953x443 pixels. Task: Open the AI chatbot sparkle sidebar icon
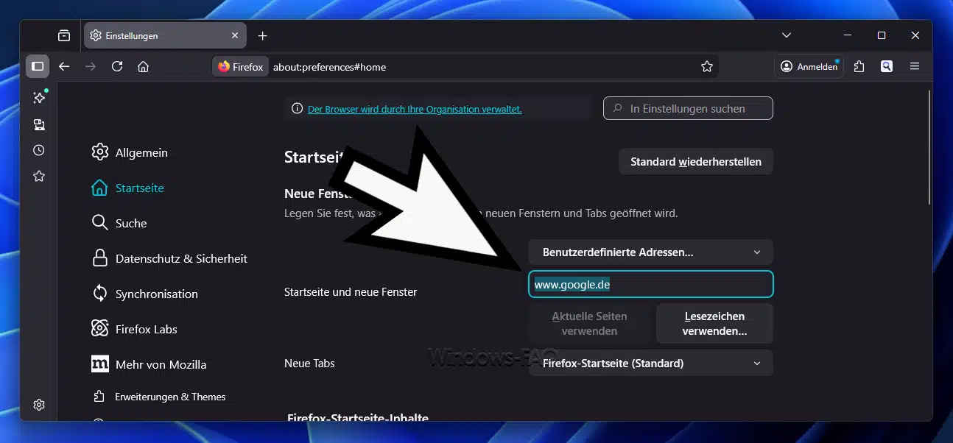(x=39, y=98)
